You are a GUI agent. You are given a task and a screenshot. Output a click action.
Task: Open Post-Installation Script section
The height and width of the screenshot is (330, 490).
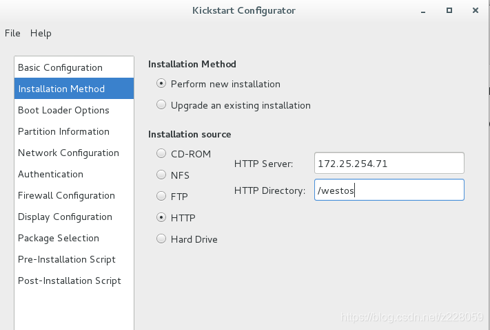click(70, 280)
